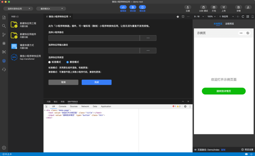
Task: Open 键盘快捷方式 quick entry
Action: 26,46
